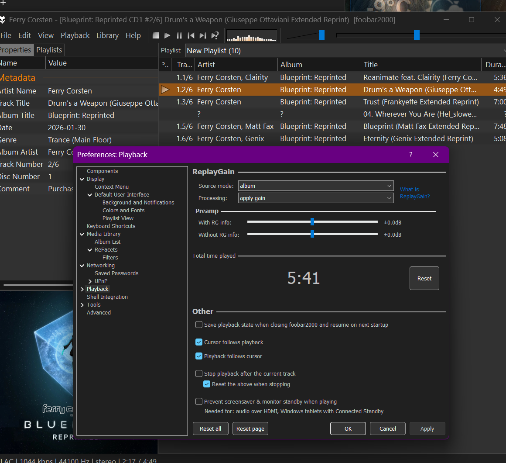506x463 pixels.
Task: Click the playing indicator on the Drum's a Weapon row
Action: coord(165,90)
